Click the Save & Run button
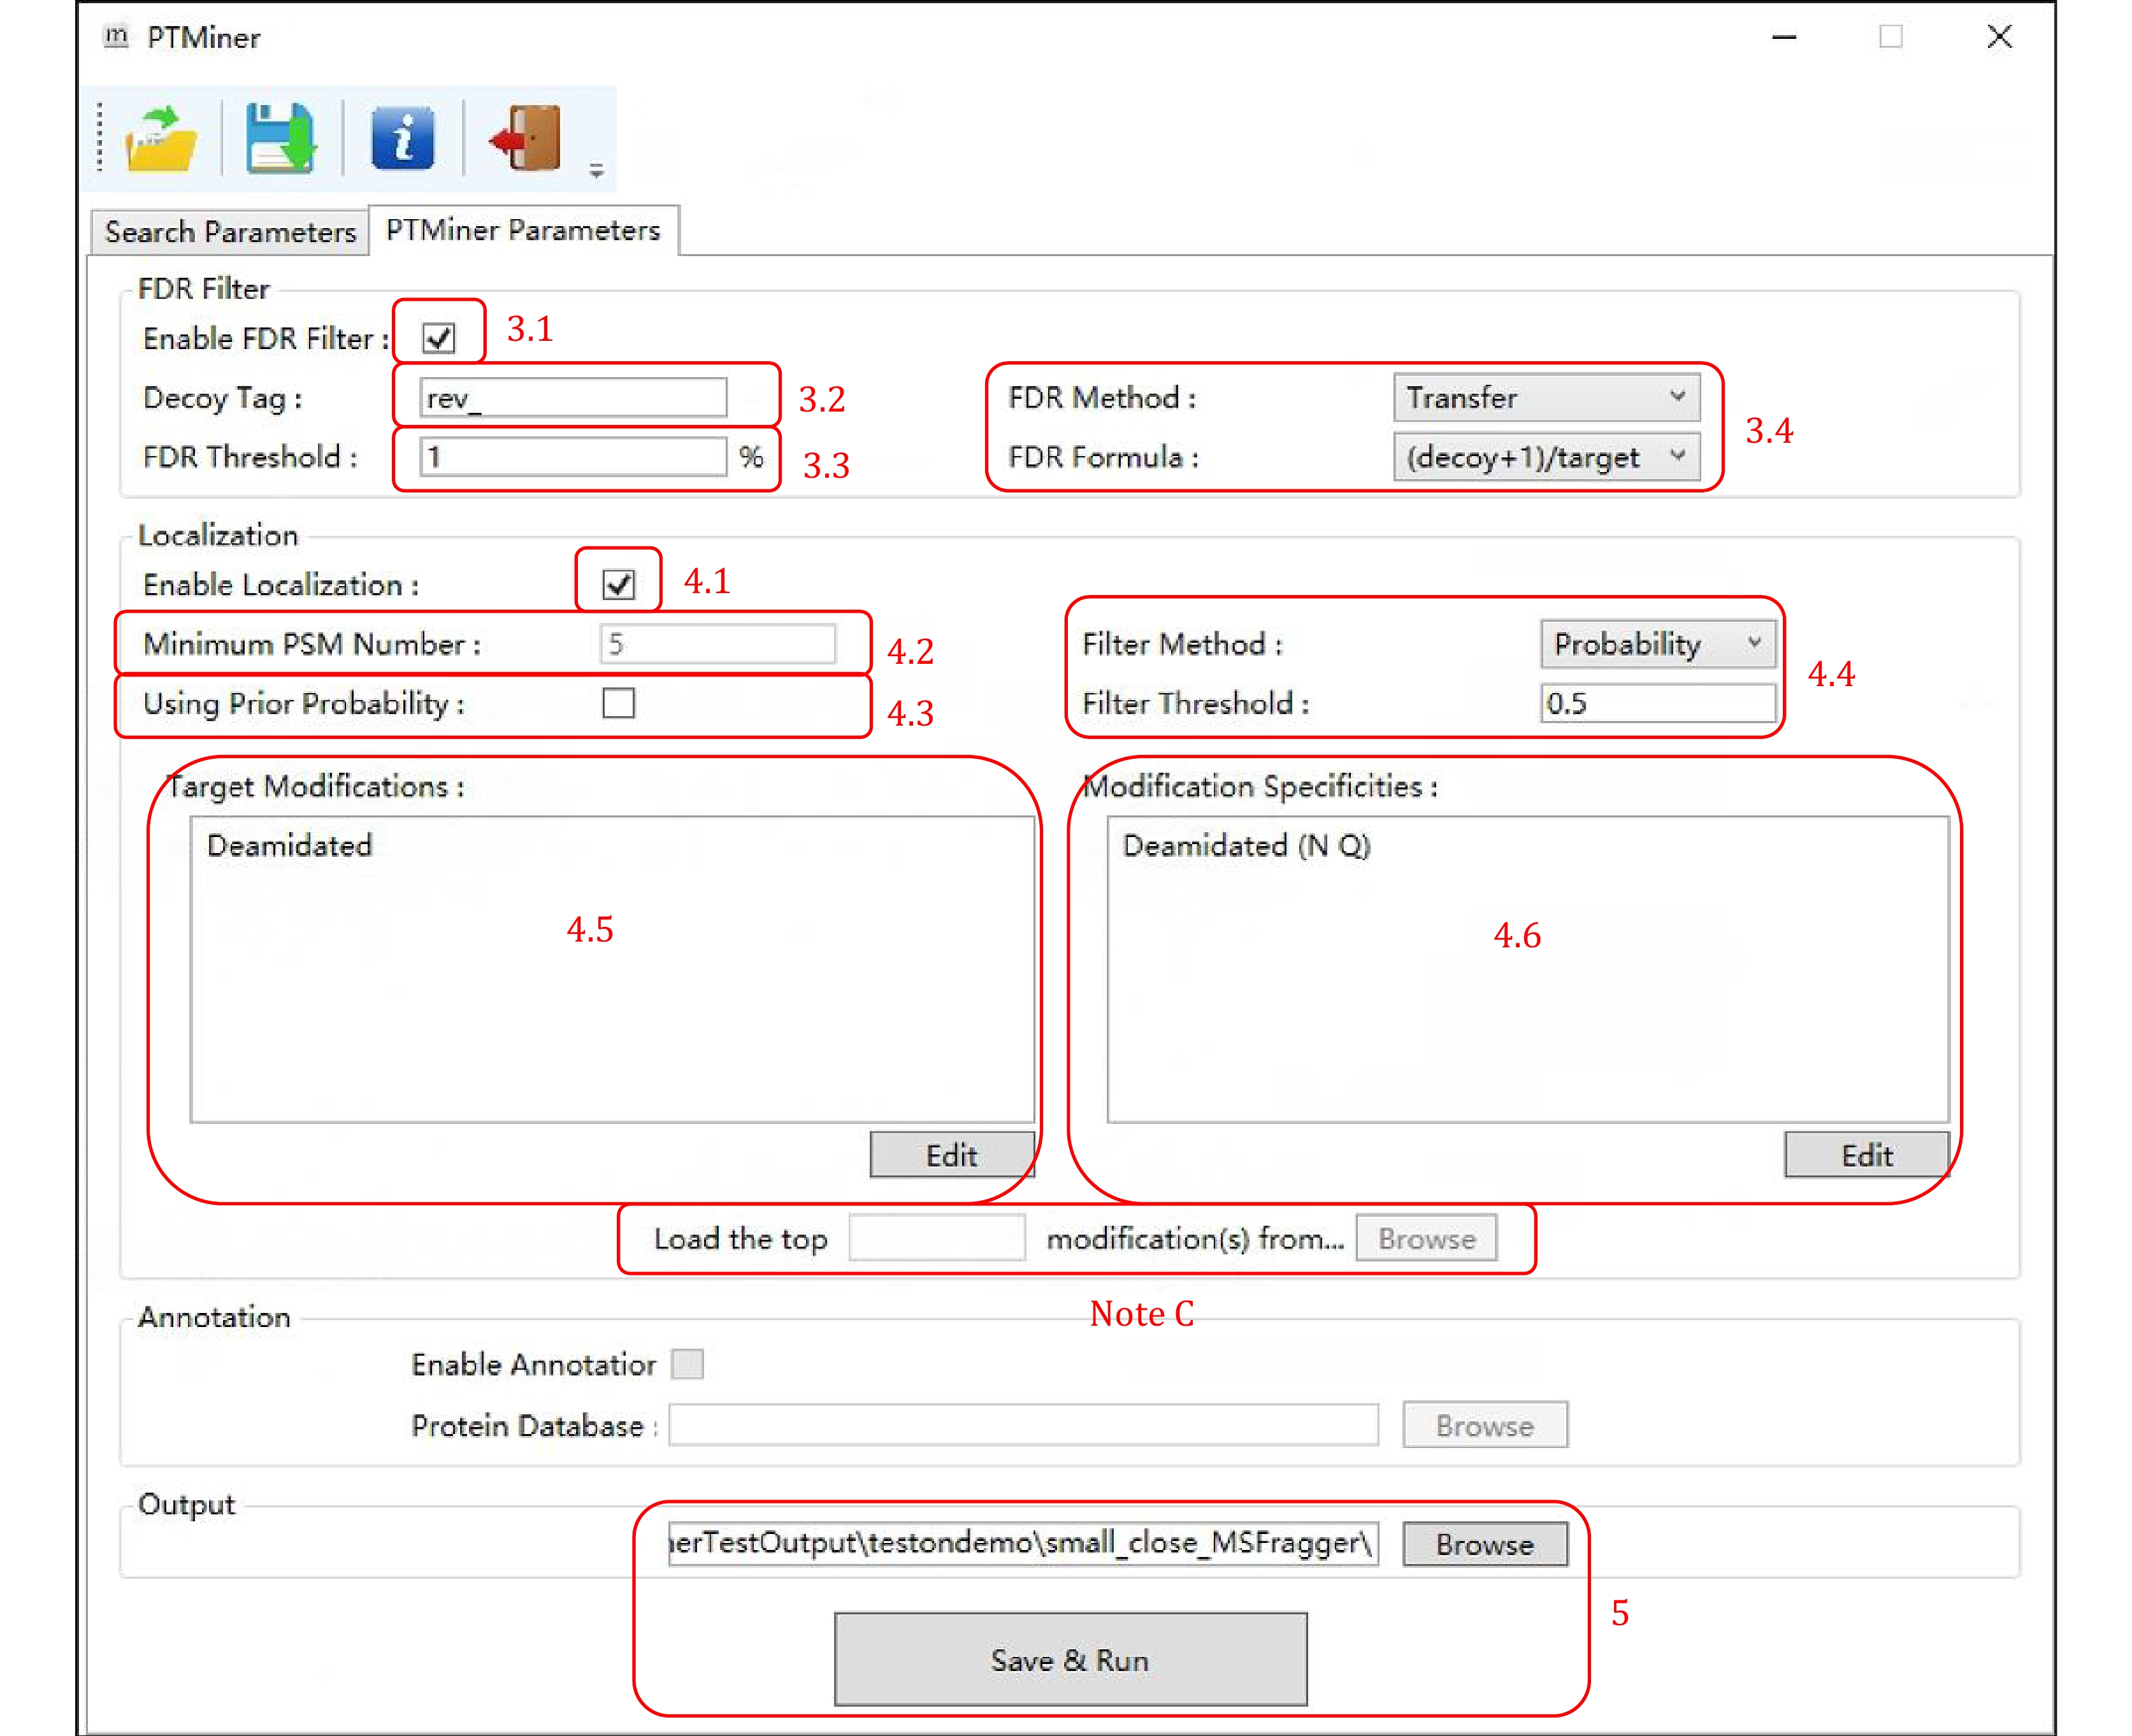 pyautogui.click(x=1071, y=1659)
